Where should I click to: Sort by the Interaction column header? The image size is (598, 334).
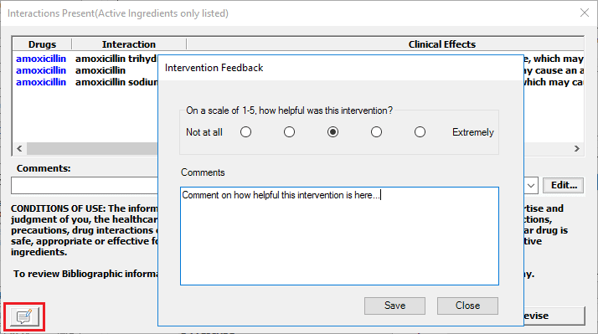point(129,44)
